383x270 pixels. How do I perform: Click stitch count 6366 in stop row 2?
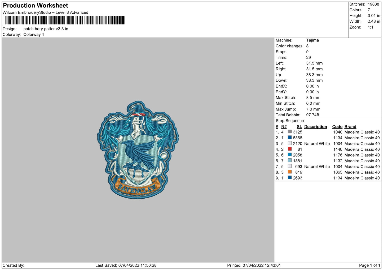(x=297, y=138)
